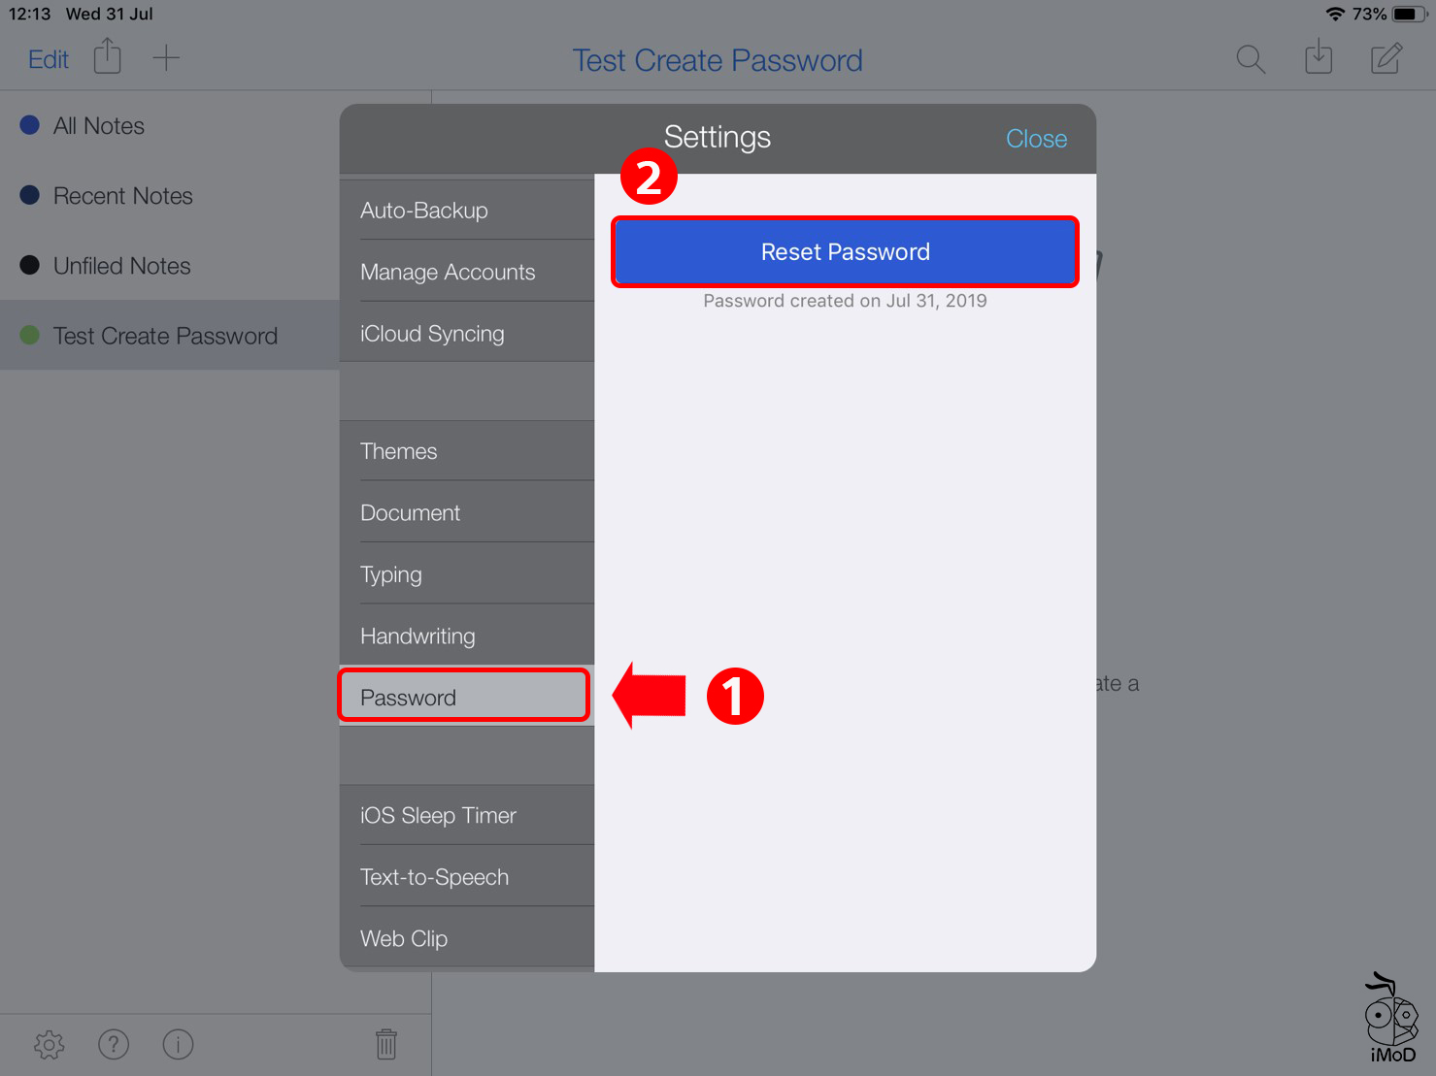The image size is (1436, 1076).
Task: Start a new note via the compose icon
Action: 1386,58
